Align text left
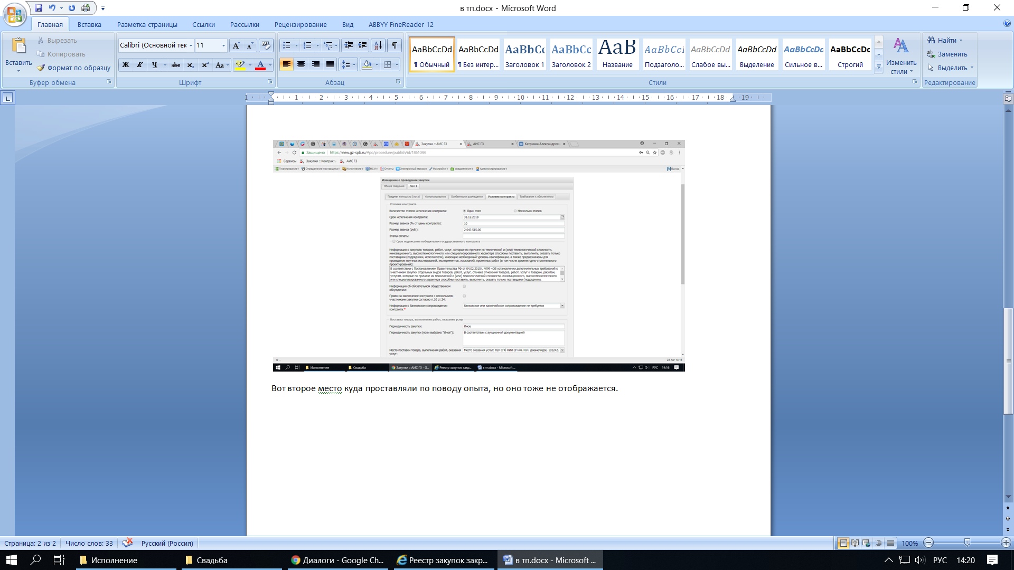This screenshot has width=1014, height=570. pos(286,64)
